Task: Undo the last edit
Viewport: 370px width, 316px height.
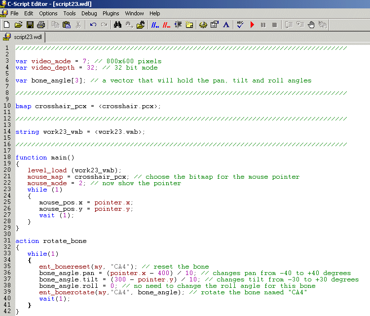Action: (93, 24)
